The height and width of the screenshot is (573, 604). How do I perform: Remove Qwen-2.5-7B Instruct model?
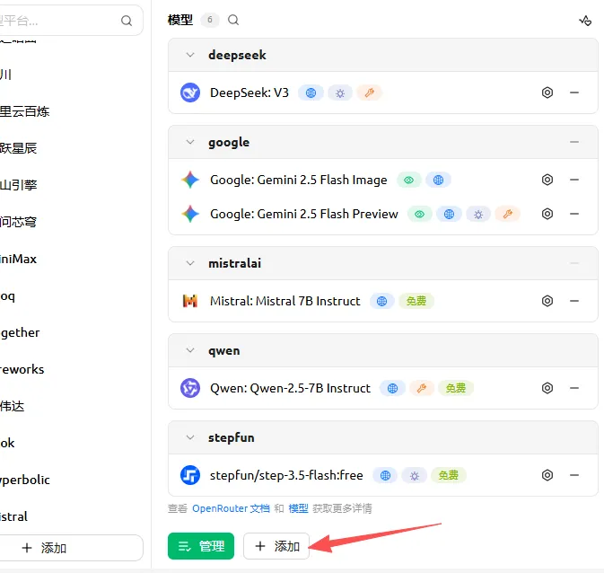point(574,388)
